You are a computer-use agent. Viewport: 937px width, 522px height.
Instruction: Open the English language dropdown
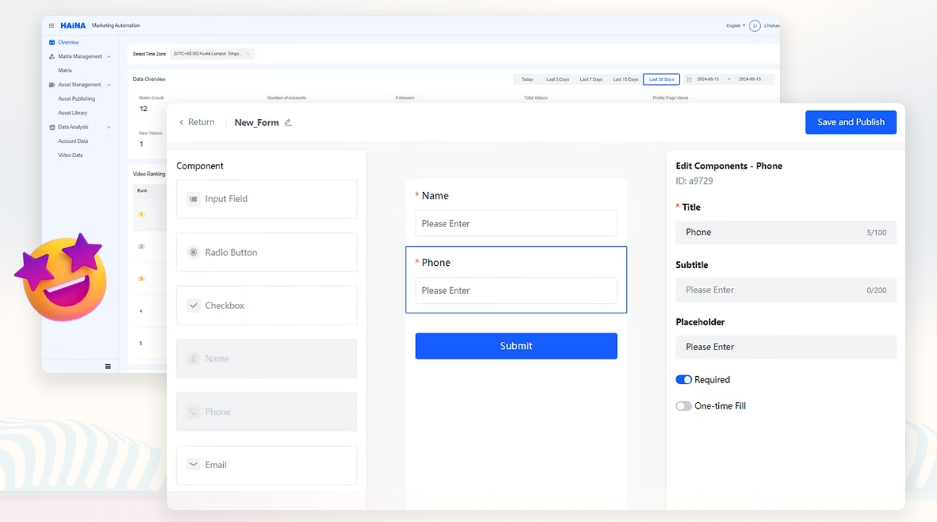[735, 26]
